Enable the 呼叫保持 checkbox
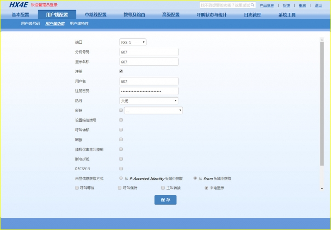 (x=120, y=188)
